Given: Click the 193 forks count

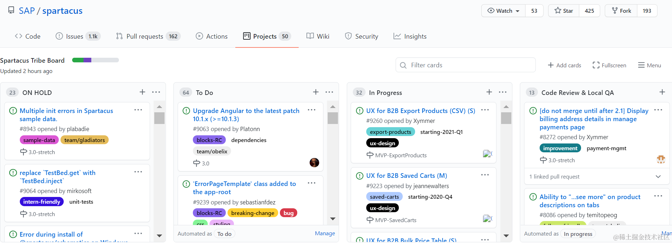Looking at the screenshot, I should tap(647, 11).
